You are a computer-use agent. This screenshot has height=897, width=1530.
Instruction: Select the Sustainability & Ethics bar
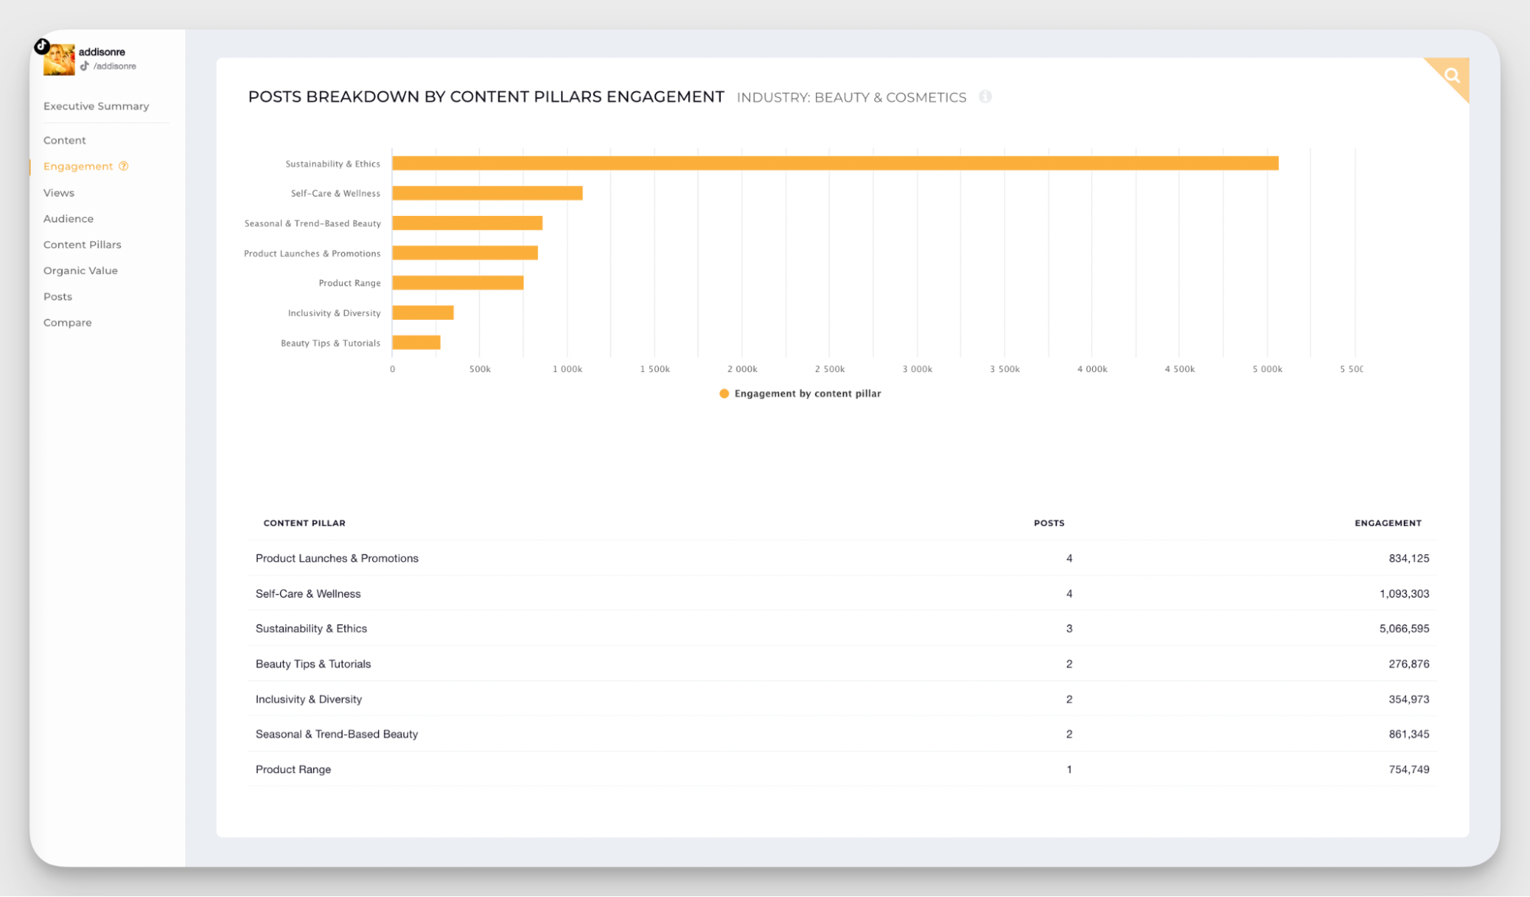click(x=834, y=163)
